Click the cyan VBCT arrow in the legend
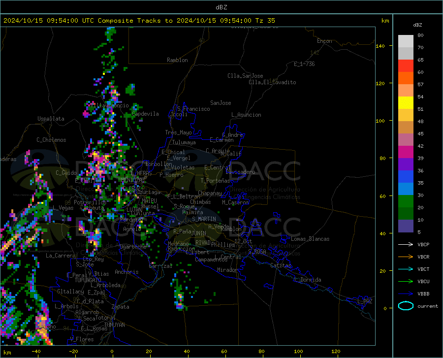Viewport: 443px width, 358px height. click(406, 269)
